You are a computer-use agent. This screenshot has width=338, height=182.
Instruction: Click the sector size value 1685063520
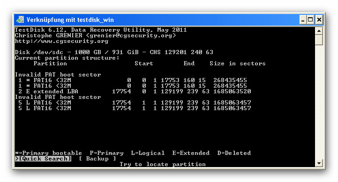[232, 91]
